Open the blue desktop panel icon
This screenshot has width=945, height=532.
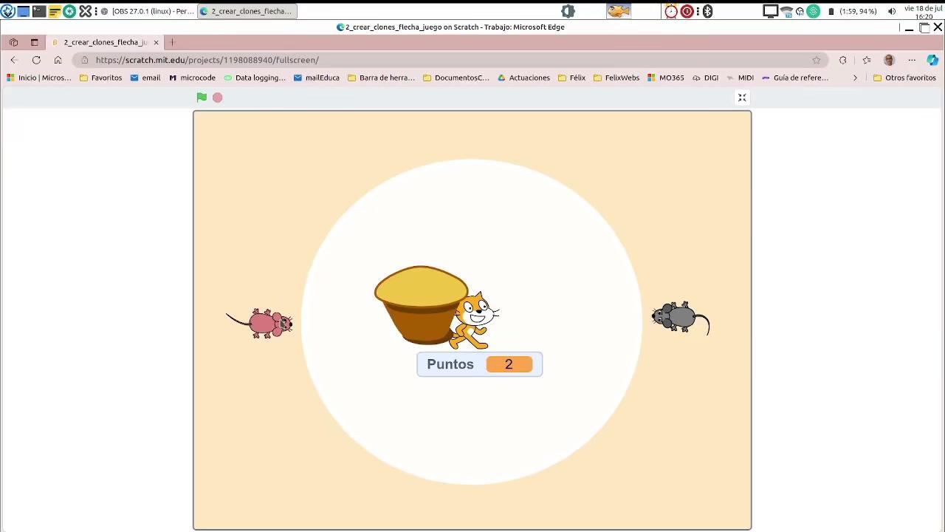[24, 11]
